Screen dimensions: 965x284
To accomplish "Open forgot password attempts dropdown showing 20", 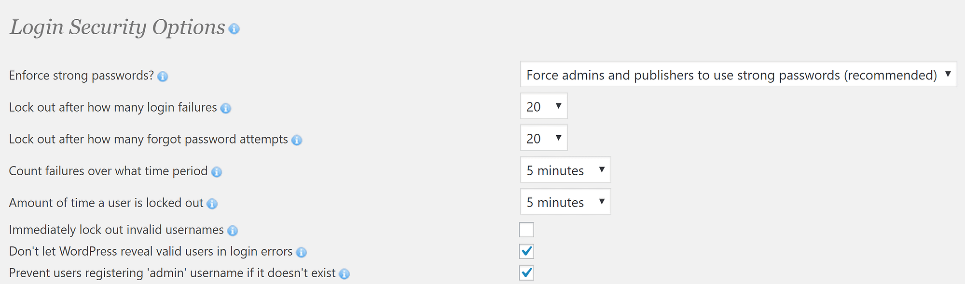I will click(x=544, y=138).
